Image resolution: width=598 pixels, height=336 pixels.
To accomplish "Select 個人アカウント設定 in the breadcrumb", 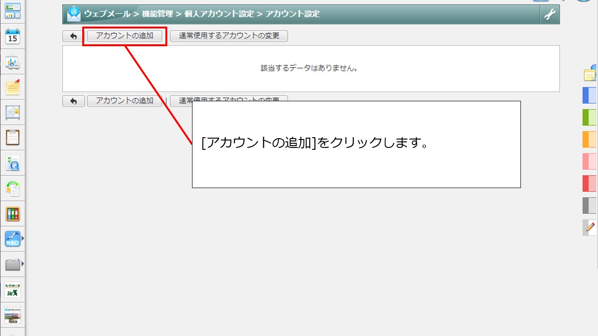I will pos(219,14).
